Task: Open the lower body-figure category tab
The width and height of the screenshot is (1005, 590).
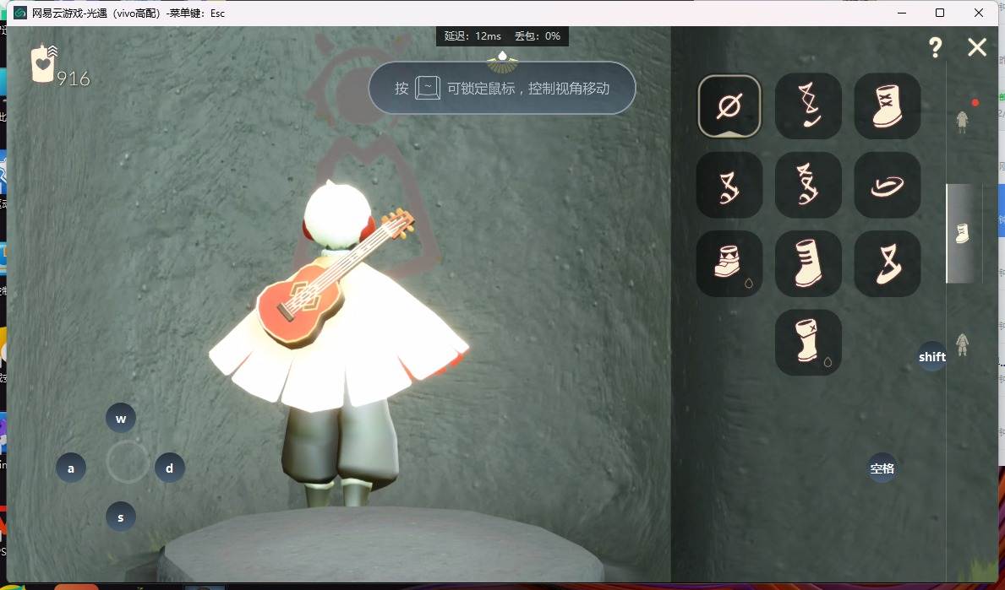Action: click(962, 344)
